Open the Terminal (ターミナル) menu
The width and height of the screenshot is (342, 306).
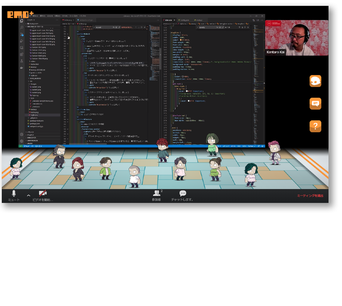pyautogui.click(x=73, y=16)
